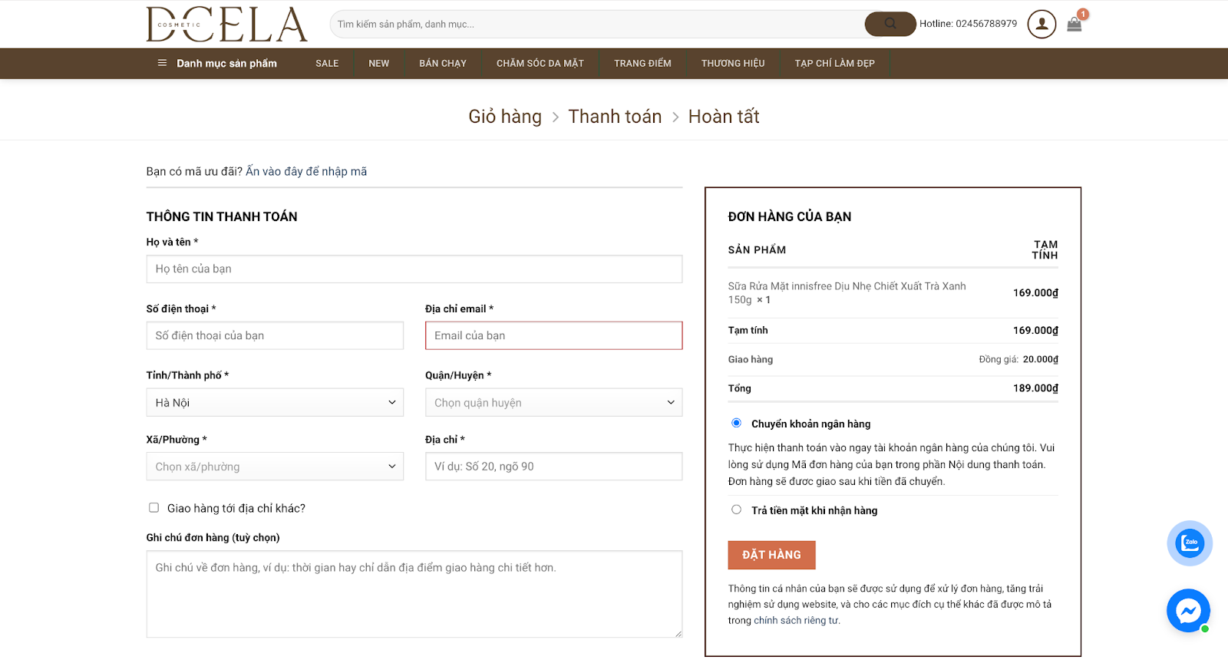Viewport: 1228px width, 663px height.
Task: Open the shopping cart icon
Action: (1074, 24)
